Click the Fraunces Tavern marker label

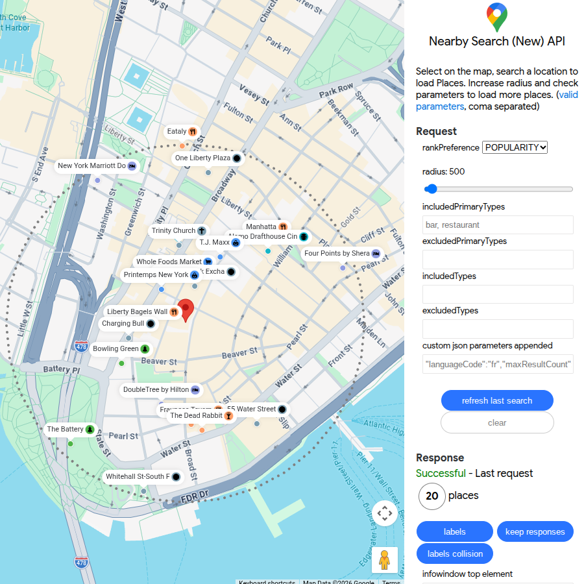[186, 409]
